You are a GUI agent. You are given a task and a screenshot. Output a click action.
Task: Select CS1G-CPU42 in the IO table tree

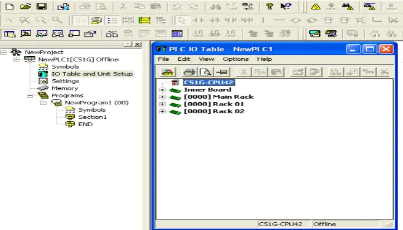[x=208, y=83]
